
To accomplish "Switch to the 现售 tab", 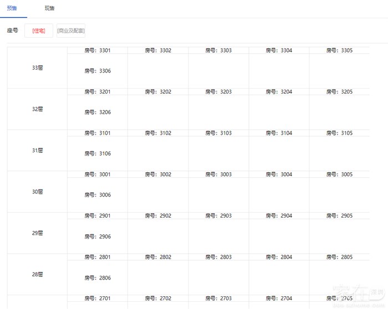I will 49,8.
